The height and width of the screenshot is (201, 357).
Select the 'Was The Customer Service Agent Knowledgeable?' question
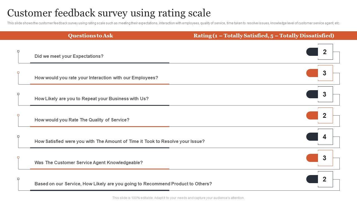(88, 163)
